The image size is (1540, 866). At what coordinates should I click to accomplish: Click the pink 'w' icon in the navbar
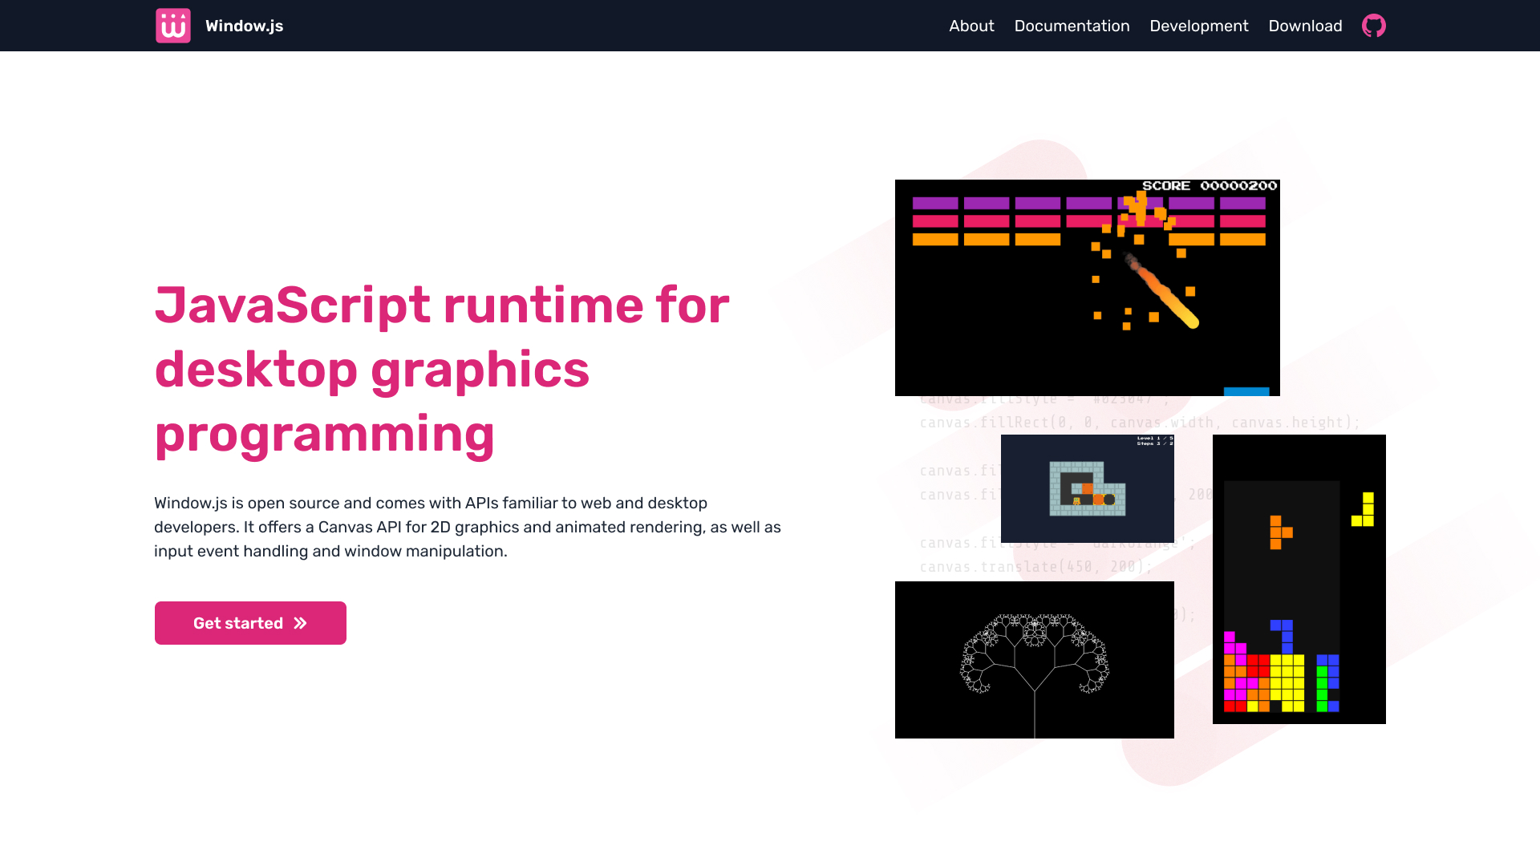click(x=172, y=25)
